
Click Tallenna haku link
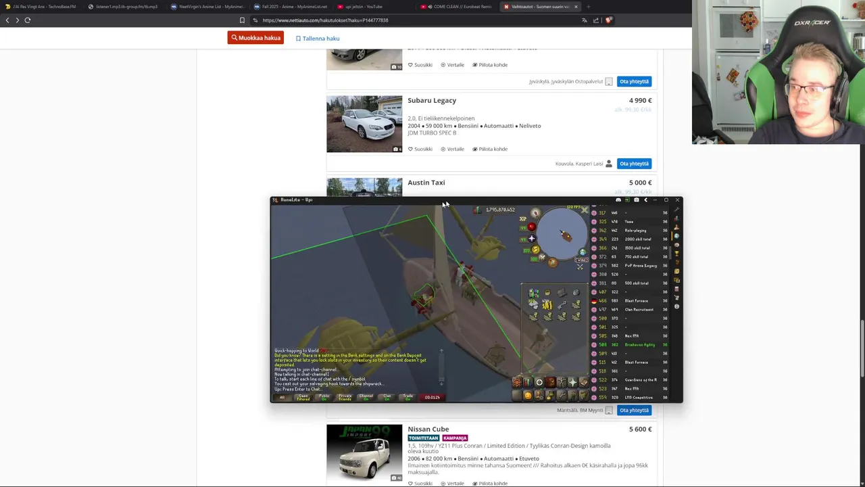click(x=318, y=39)
